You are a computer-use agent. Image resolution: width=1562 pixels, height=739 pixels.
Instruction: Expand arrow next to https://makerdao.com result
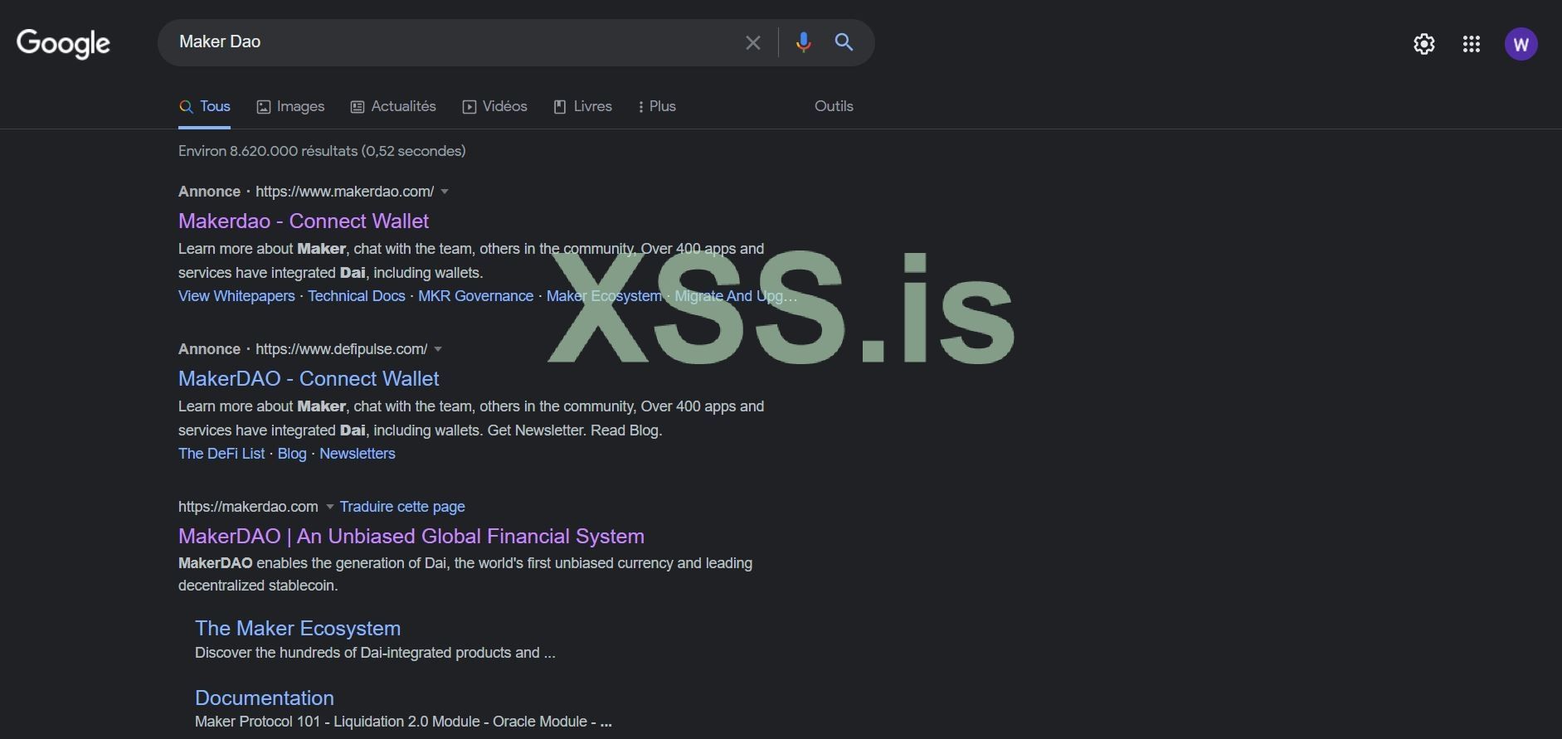tap(329, 507)
